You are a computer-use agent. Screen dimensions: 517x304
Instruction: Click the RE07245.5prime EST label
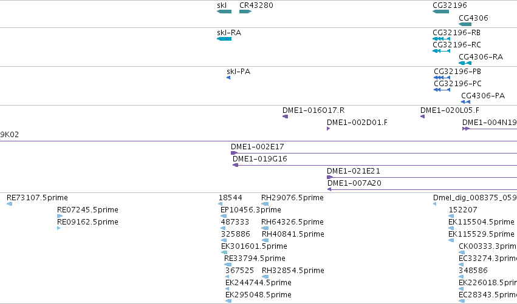87,210
